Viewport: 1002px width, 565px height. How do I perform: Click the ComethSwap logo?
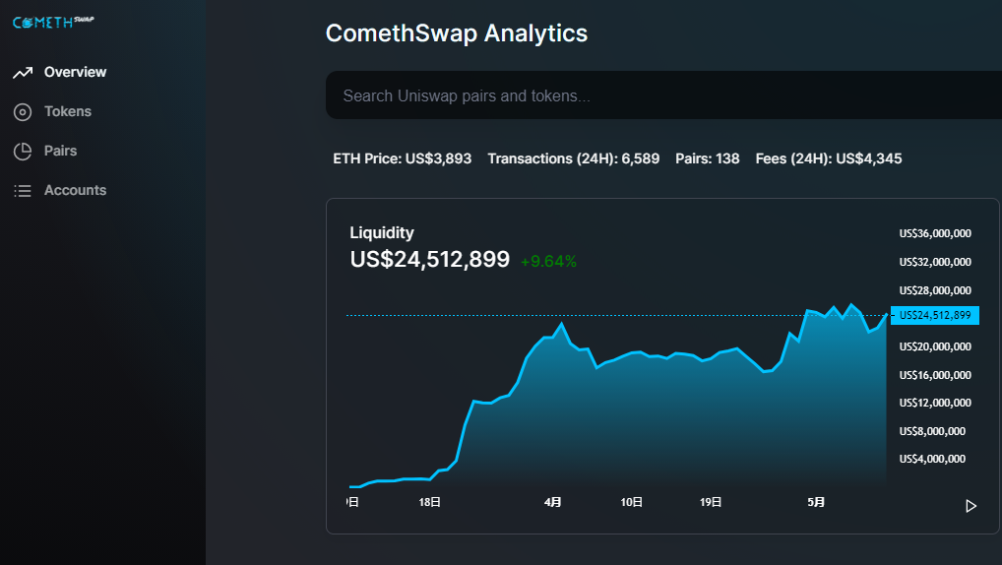[53, 23]
